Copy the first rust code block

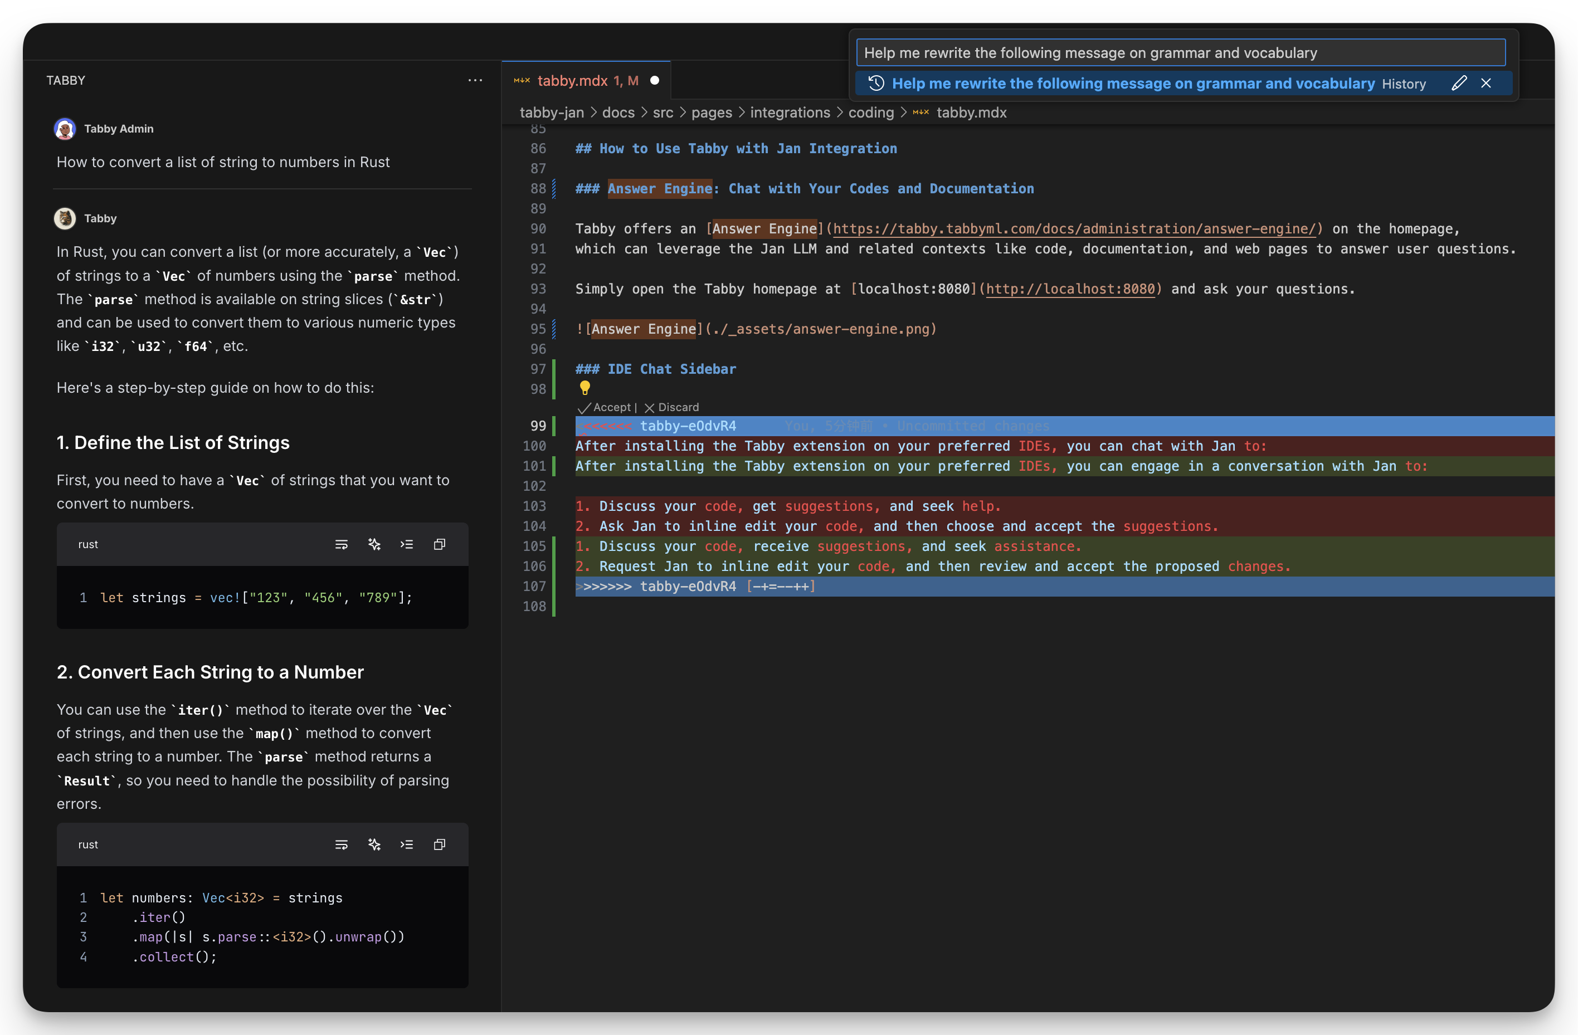pos(439,544)
